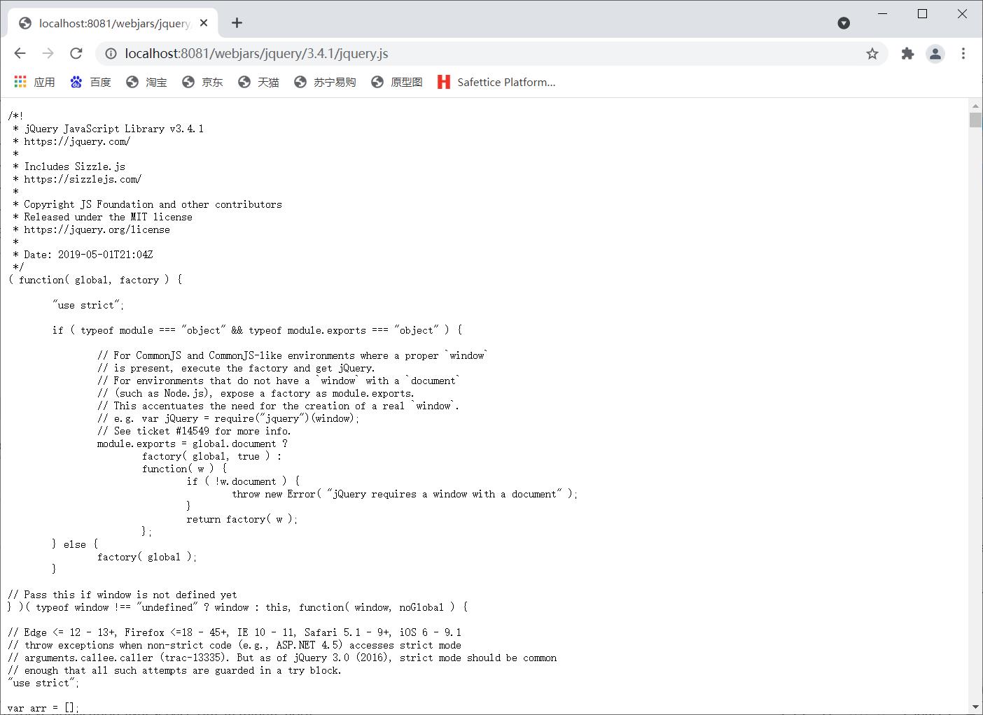Reload the jquery.js page
This screenshot has width=983, height=715.
(x=76, y=53)
